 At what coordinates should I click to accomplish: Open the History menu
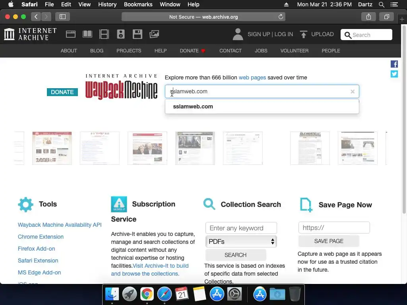pos(107,4)
